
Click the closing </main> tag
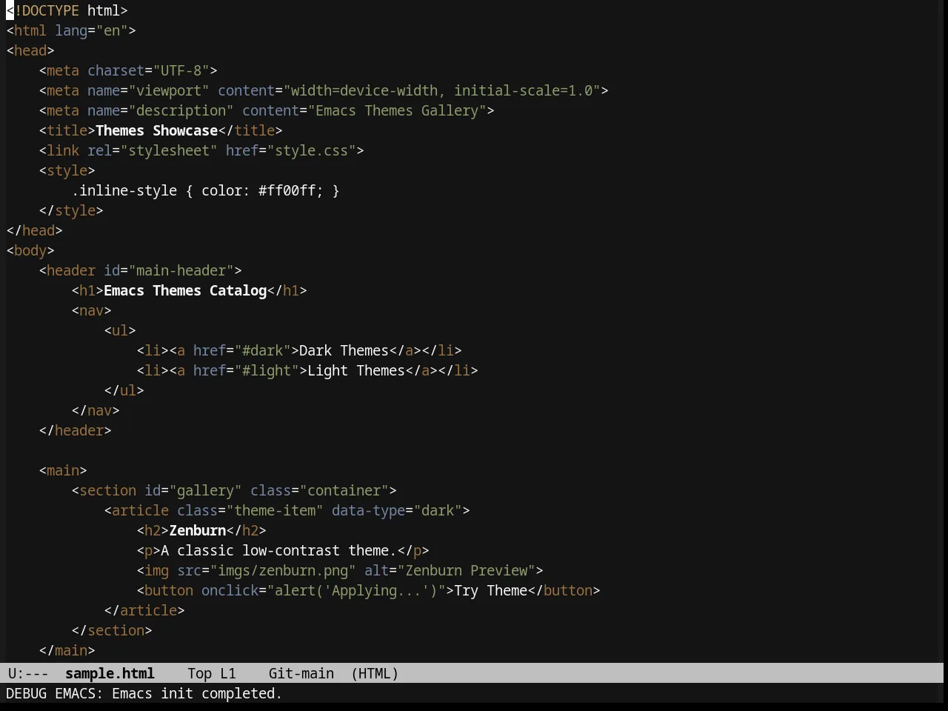[x=67, y=650]
